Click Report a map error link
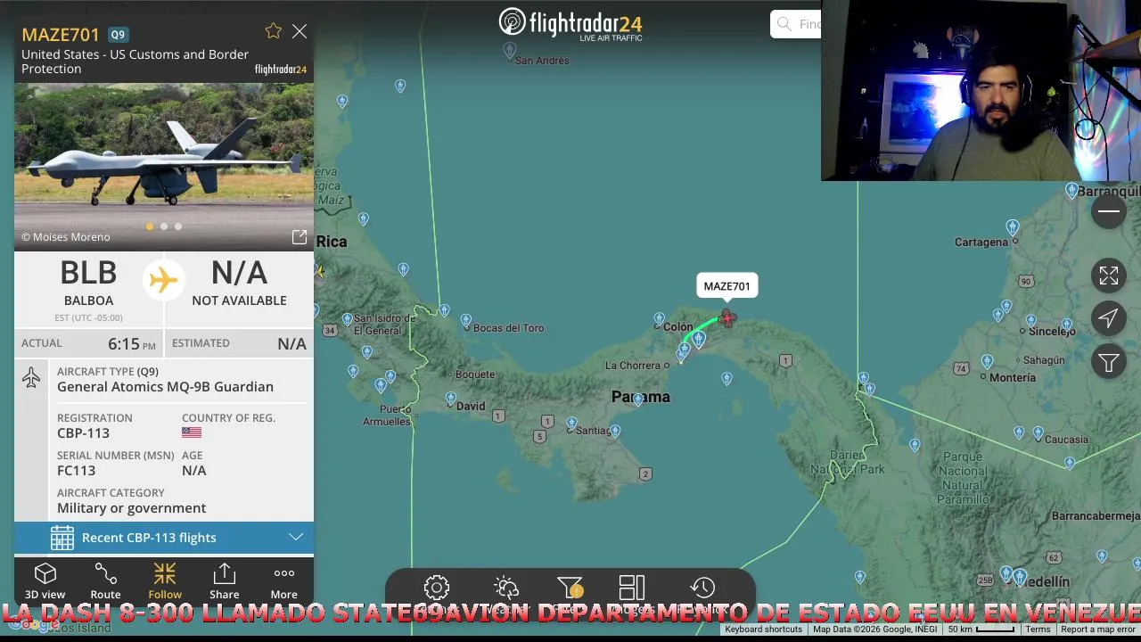Viewport: 1141px width, 642px height. click(x=1098, y=630)
